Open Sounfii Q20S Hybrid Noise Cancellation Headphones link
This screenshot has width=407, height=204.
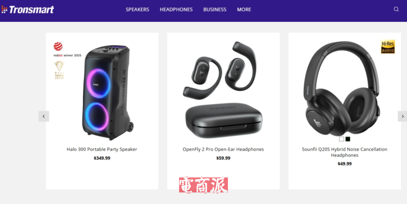pos(344,152)
